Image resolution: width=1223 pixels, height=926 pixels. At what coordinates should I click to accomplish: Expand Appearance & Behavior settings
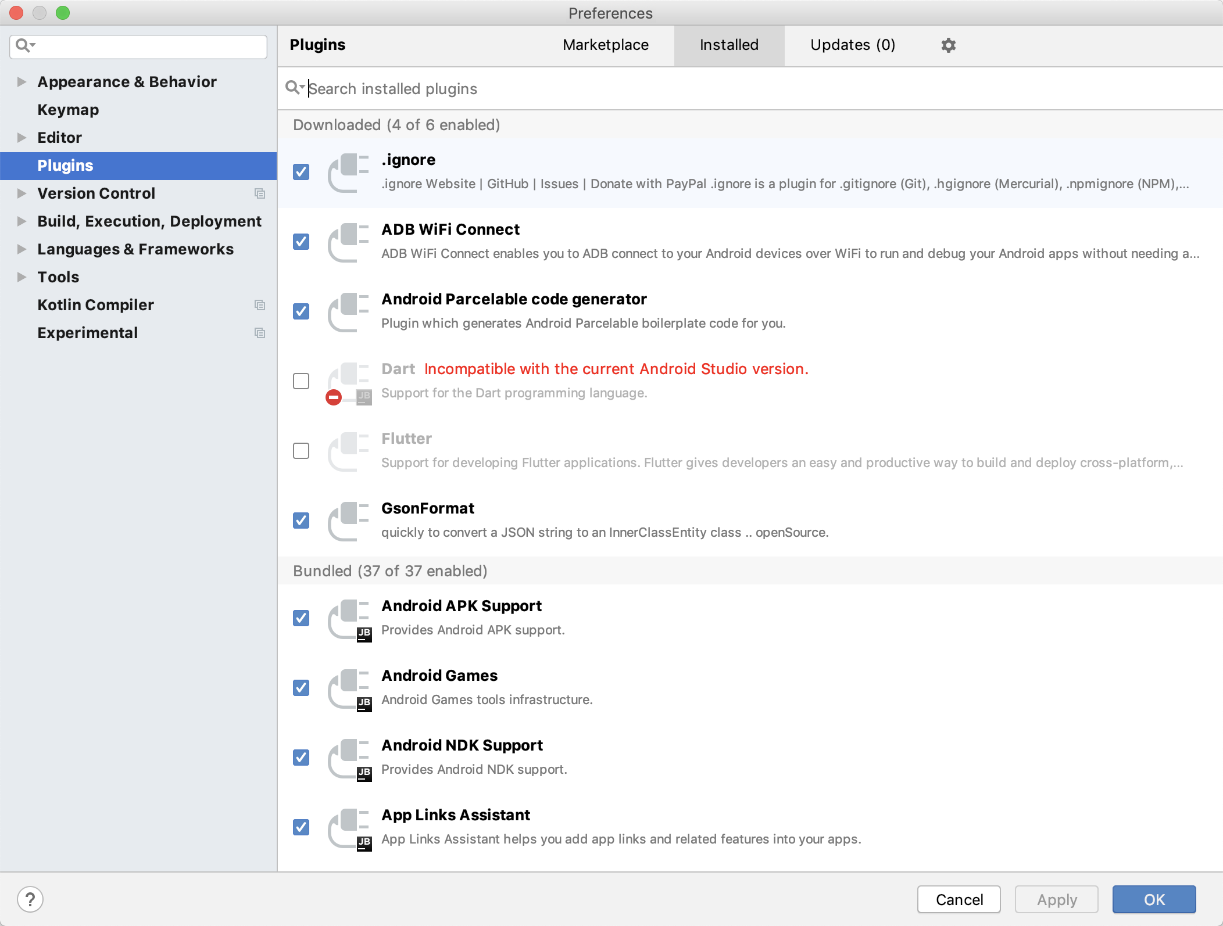22,82
